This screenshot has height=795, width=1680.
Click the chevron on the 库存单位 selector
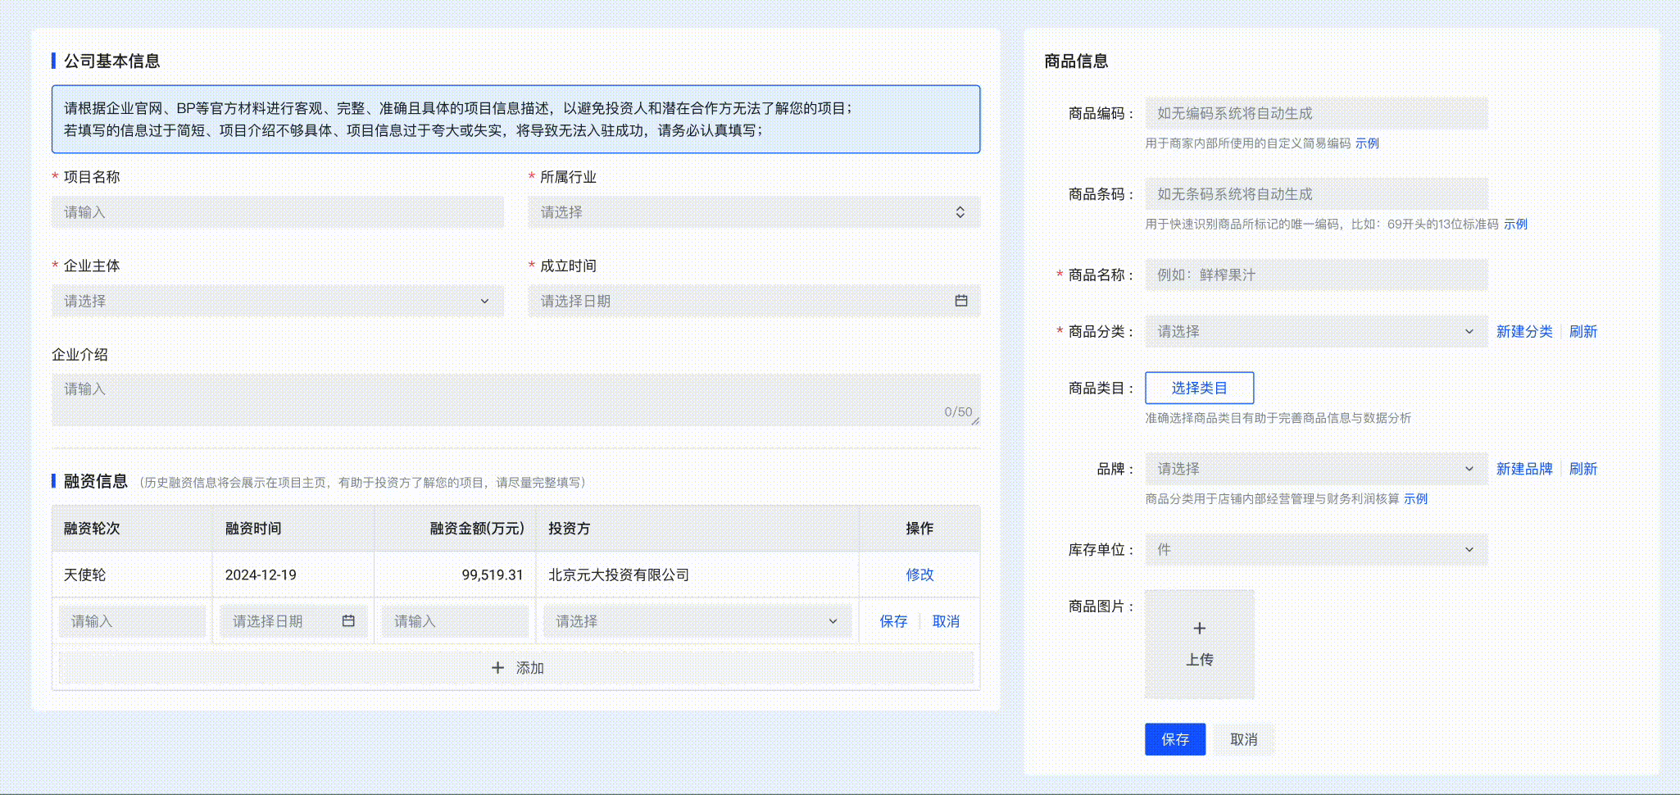(x=1469, y=549)
